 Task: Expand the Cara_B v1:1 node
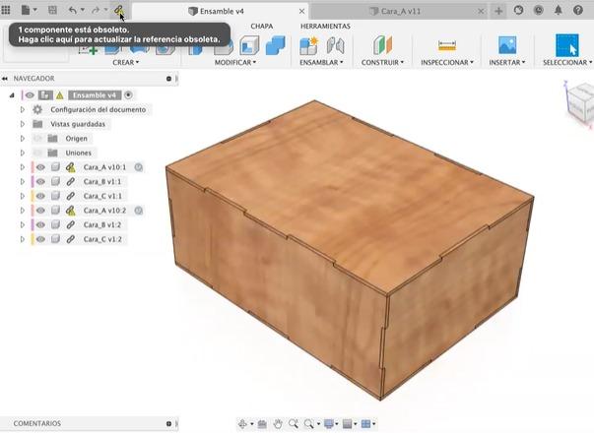[23, 182]
